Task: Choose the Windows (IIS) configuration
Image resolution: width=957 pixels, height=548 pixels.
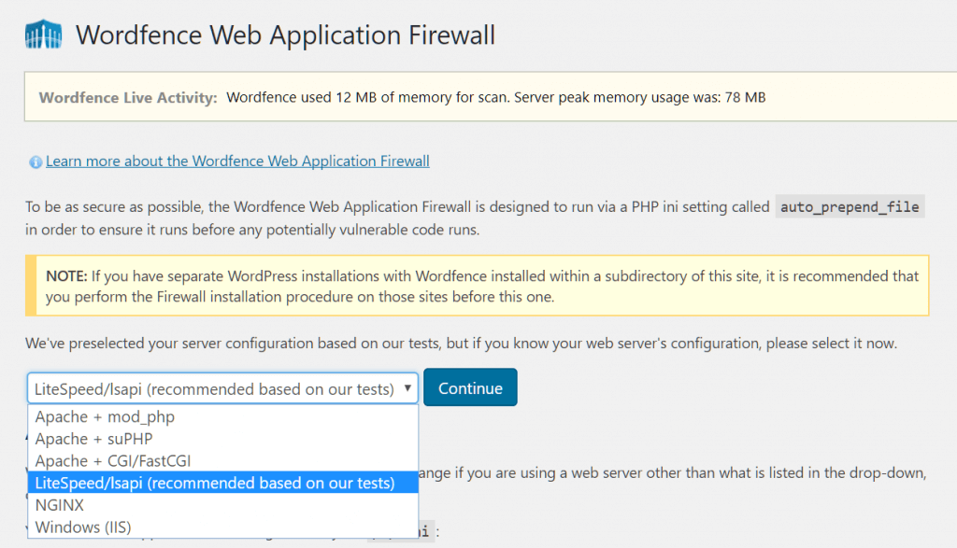Action: (x=80, y=527)
